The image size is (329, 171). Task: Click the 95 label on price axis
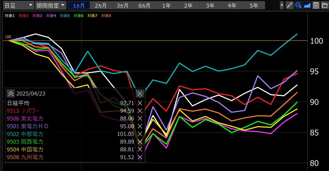(x=314, y=71)
